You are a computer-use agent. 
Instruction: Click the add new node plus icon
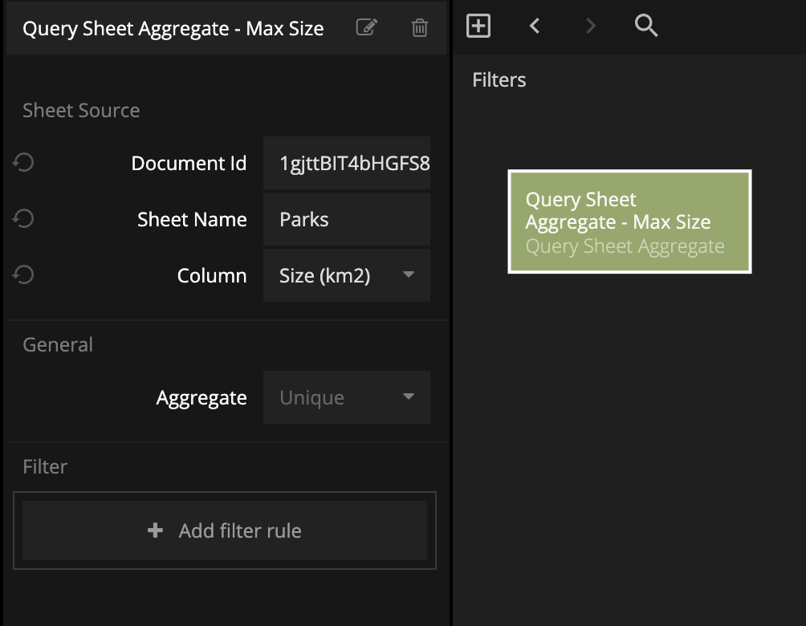478,26
